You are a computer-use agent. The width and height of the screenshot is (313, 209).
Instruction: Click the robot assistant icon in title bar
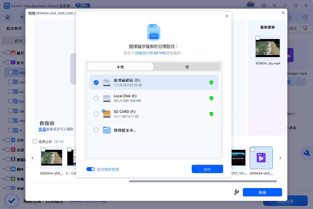[x=250, y=4]
